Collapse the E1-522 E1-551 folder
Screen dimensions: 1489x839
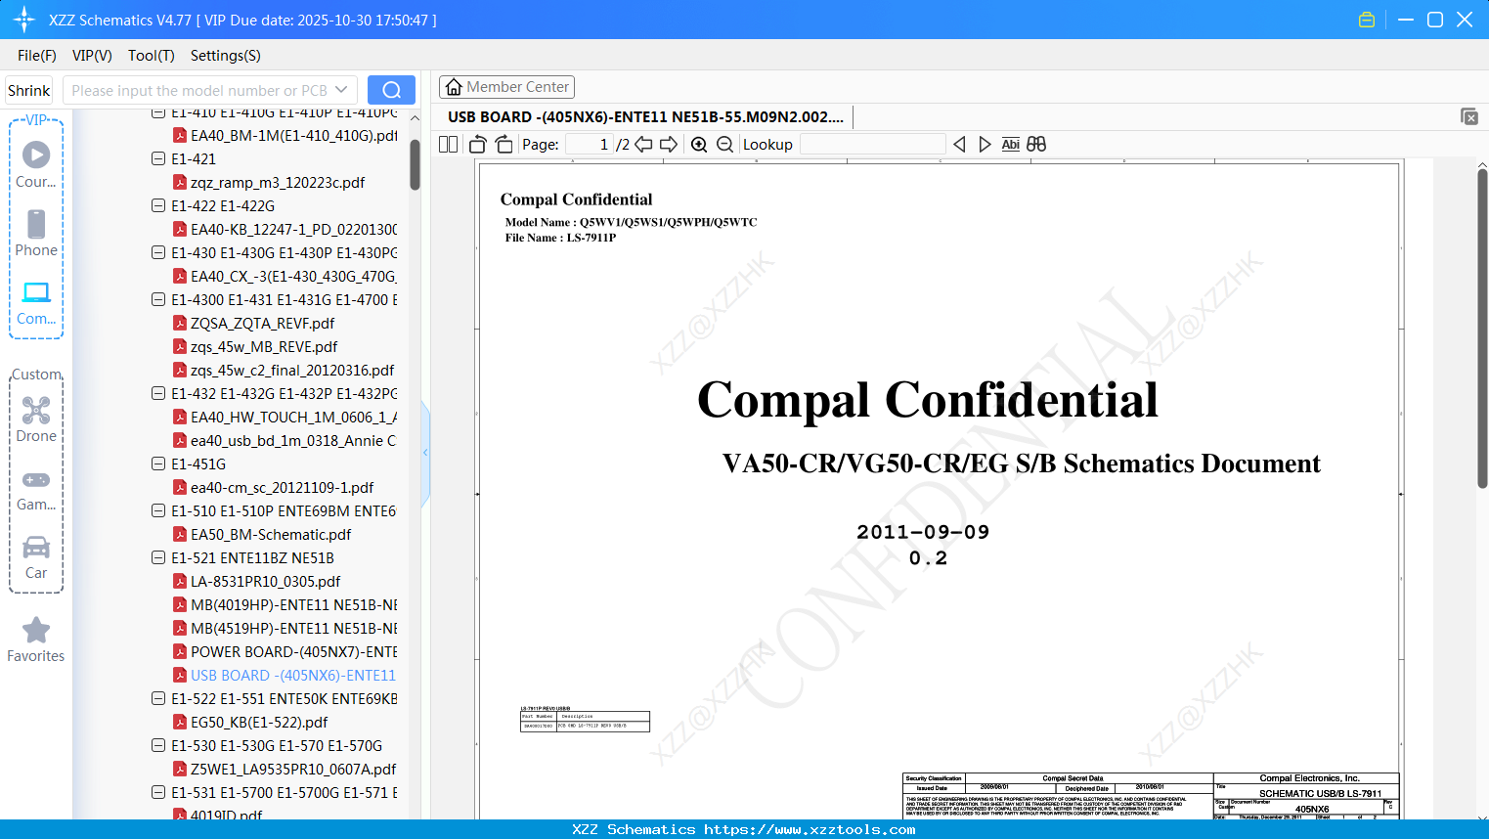coord(158,698)
